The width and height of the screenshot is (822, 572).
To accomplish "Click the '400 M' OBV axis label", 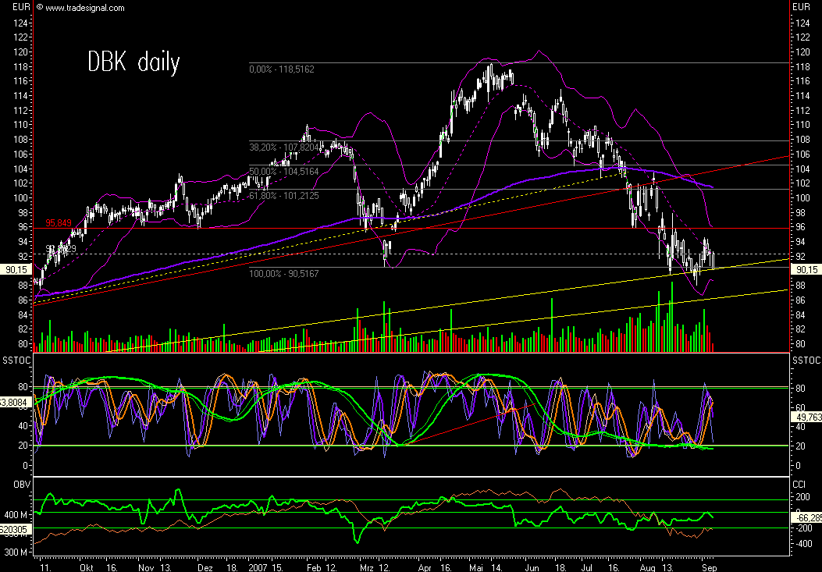I will [16, 515].
